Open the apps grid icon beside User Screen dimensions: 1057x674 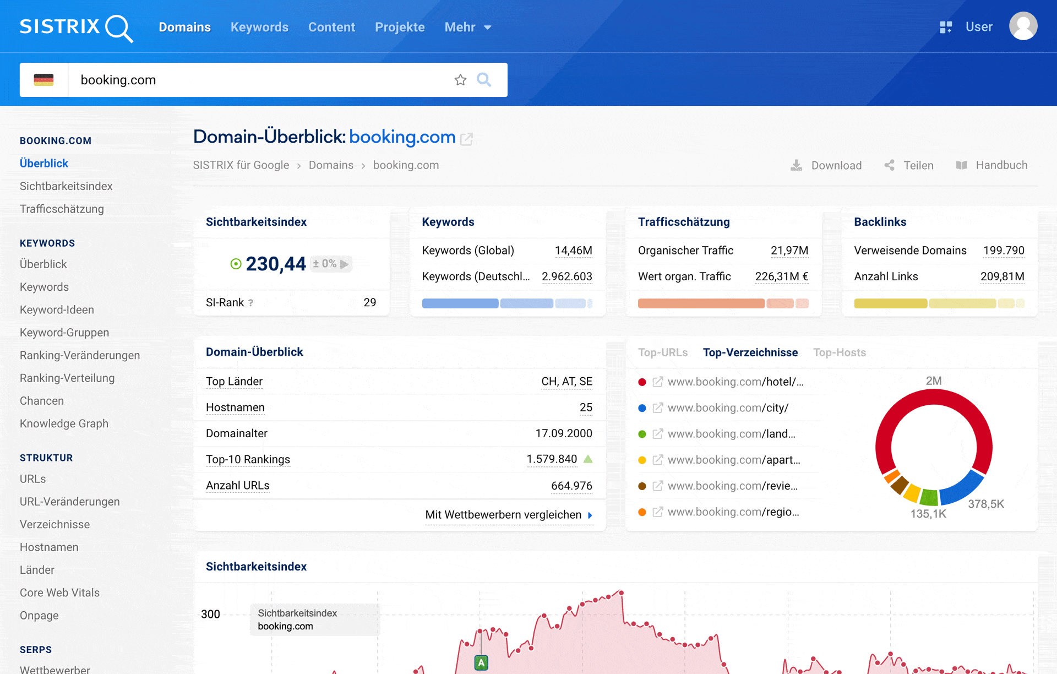946,27
